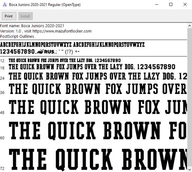Click the font viewer app icon in title bar
Screen dimensions: 192x172
click(x=5, y=5)
